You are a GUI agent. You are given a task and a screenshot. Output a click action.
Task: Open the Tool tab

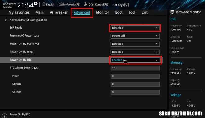click(x=132, y=12)
